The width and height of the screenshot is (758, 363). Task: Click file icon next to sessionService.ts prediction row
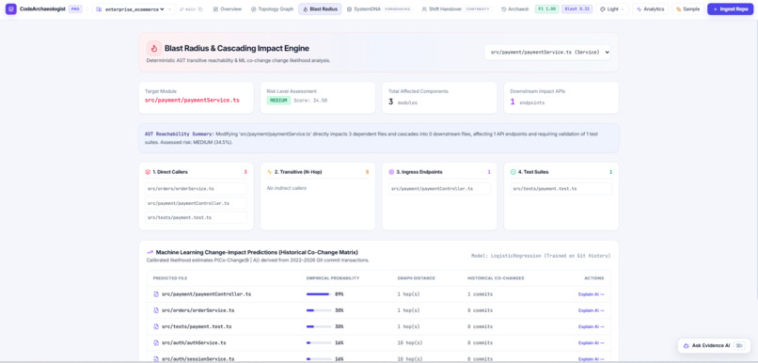coord(156,358)
